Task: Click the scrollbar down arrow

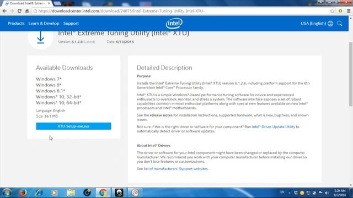Action: pos(351,185)
